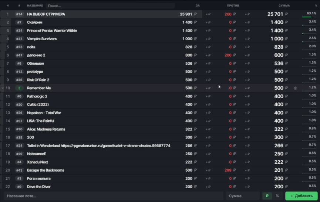Sort by the # column header
Screen dimensions: 320x202
point(19,6)
